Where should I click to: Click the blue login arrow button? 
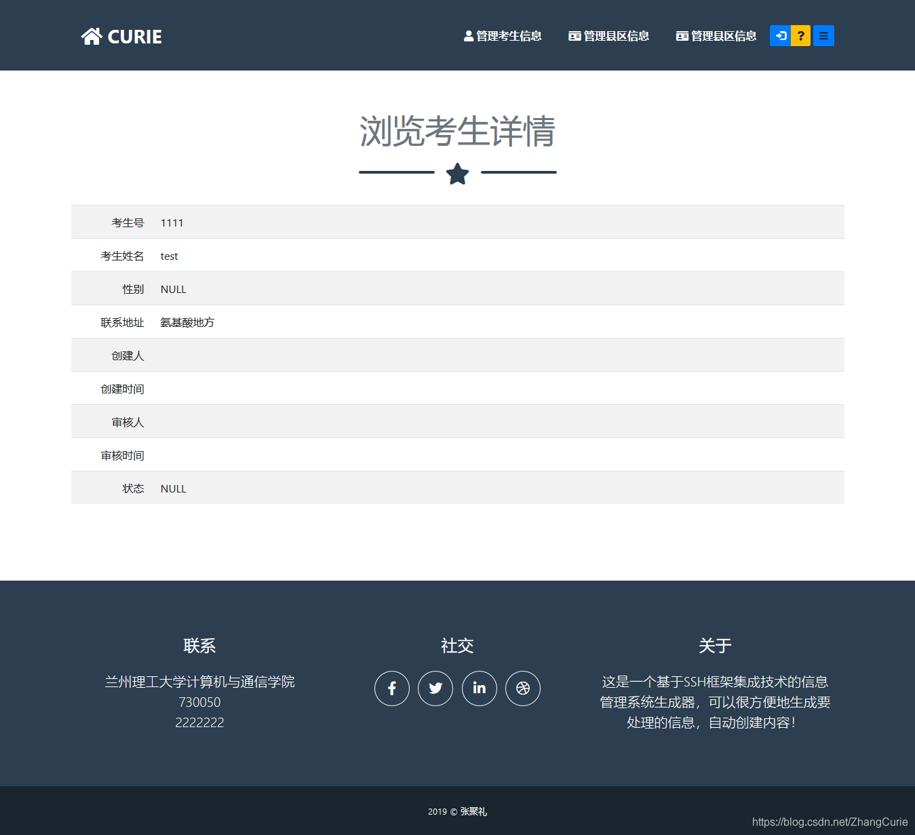781,36
